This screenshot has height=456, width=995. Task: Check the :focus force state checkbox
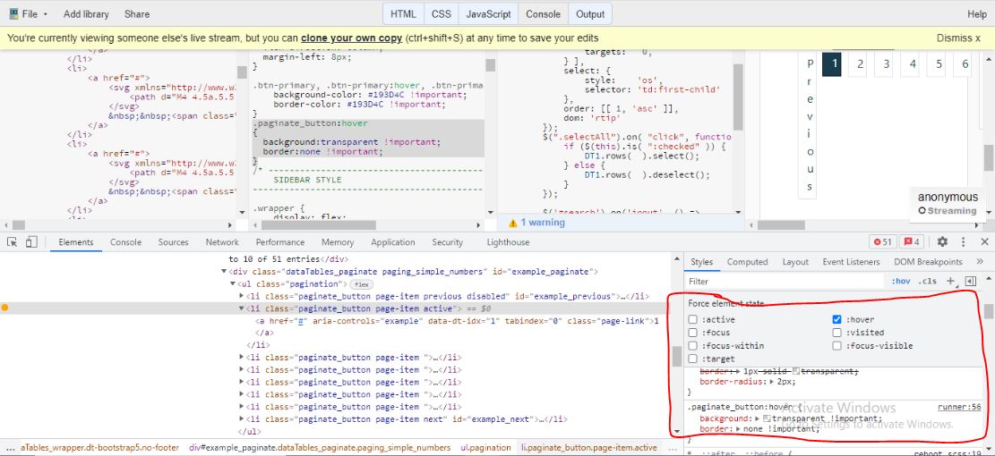pos(693,333)
